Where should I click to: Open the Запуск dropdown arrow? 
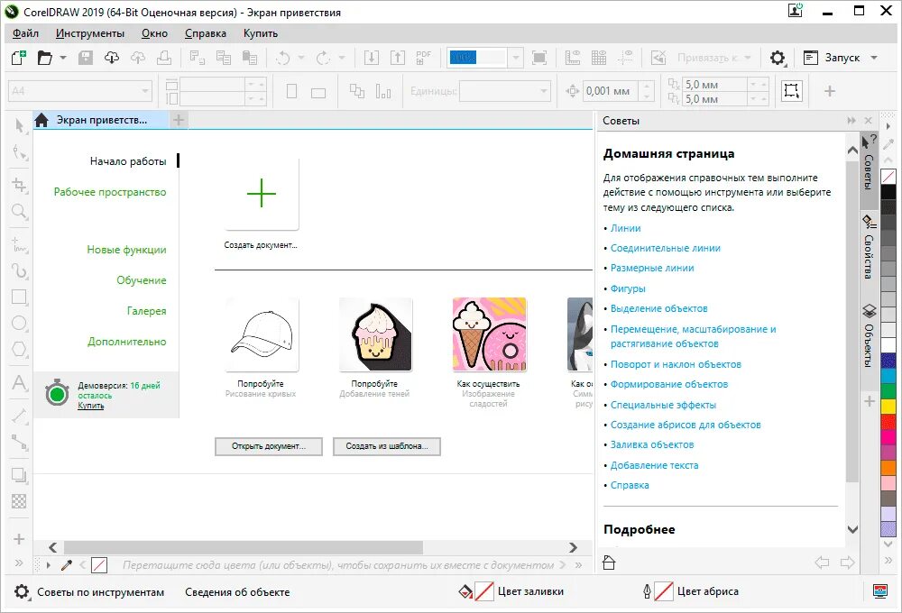[x=874, y=58]
